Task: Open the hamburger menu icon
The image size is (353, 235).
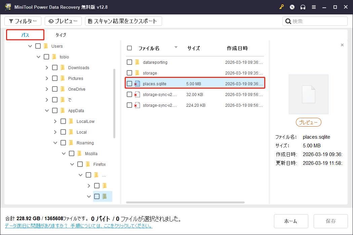Action: click(314, 7)
